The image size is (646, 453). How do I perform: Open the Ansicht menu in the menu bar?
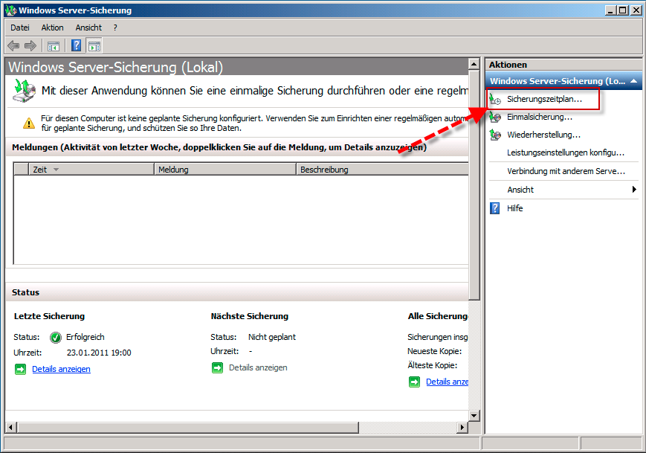coord(88,28)
